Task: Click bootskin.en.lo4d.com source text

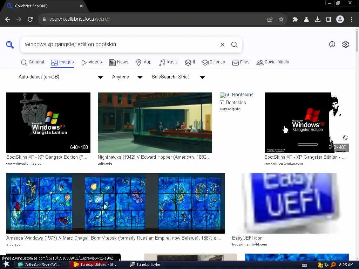Action: tap(250, 244)
